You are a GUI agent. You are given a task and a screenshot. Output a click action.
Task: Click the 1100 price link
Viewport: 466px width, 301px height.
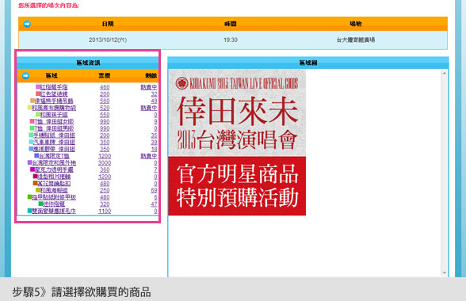click(x=105, y=211)
